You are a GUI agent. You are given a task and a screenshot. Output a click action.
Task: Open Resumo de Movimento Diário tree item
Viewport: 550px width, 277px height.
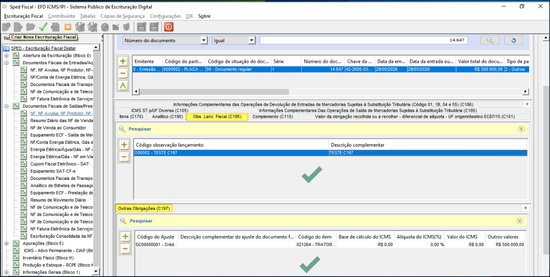pos(58,200)
